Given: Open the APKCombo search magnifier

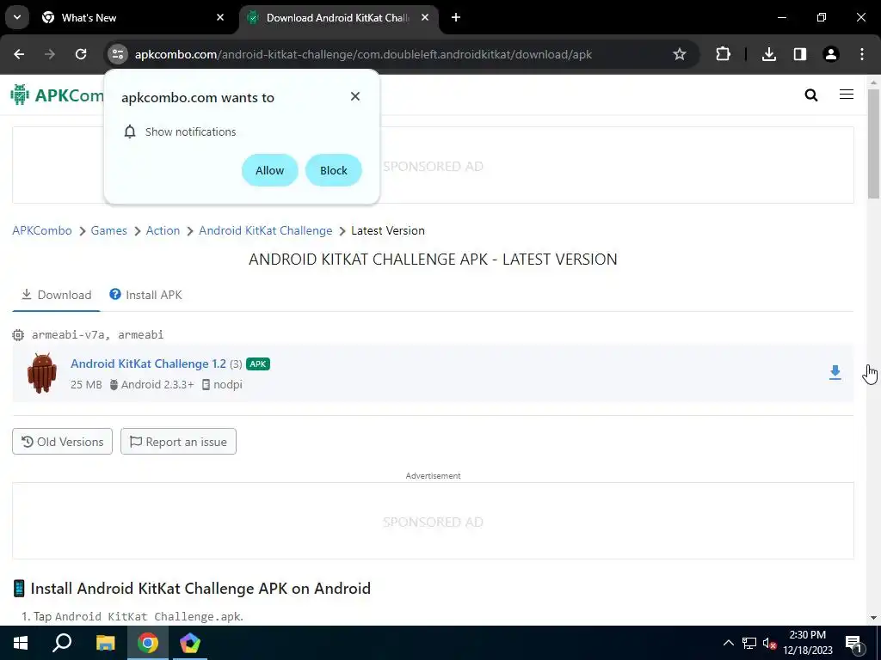Looking at the screenshot, I should 810,95.
